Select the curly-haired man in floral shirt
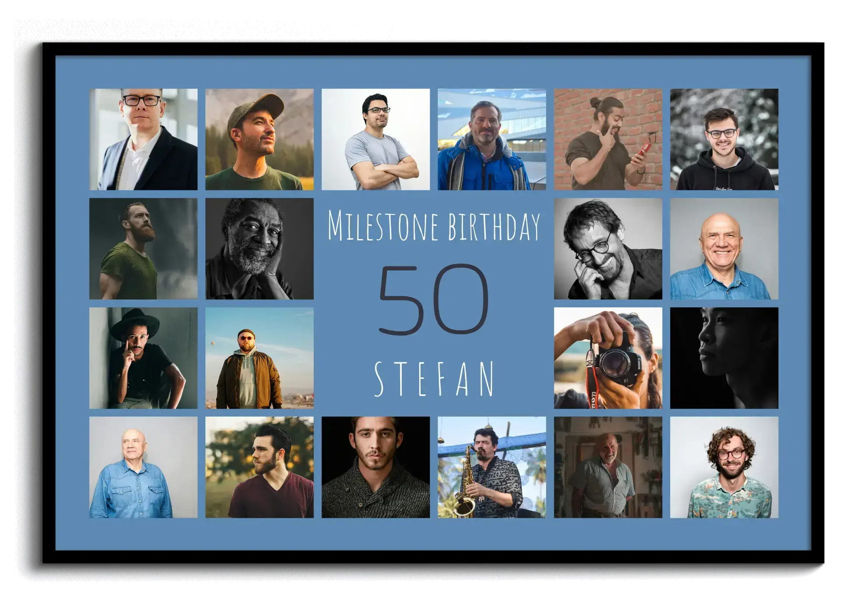Image resolution: width=867 pixels, height=606 pixels. point(724,467)
